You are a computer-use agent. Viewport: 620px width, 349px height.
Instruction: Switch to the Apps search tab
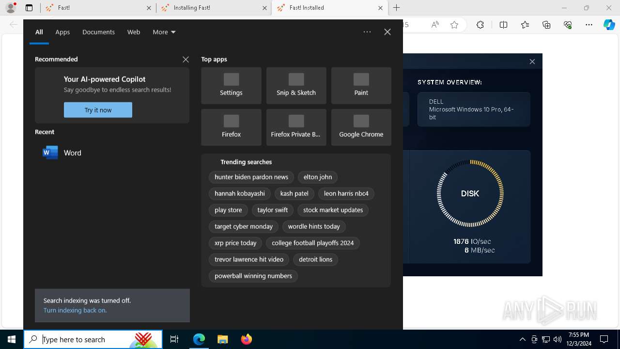[x=62, y=32]
